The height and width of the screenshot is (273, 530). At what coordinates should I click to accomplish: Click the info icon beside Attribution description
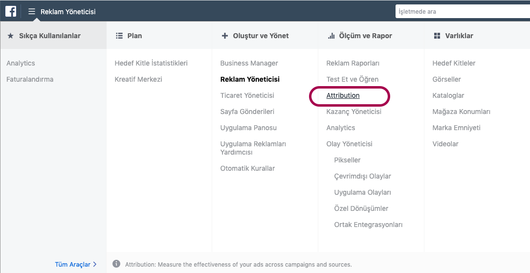tap(116, 264)
